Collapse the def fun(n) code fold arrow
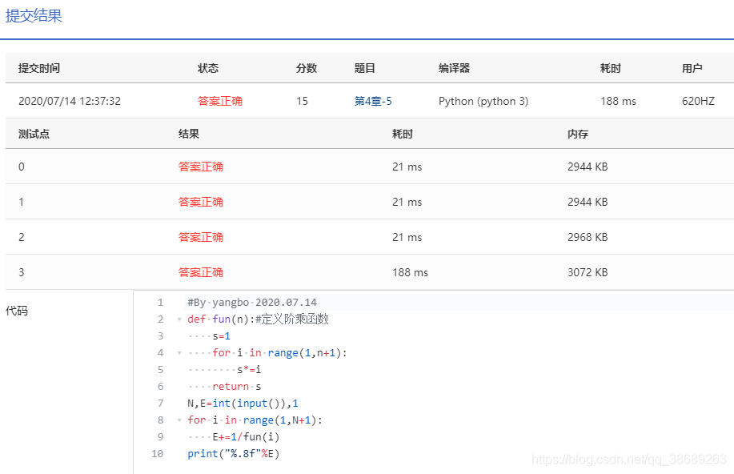The height and width of the screenshot is (474, 734). [x=179, y=319]
